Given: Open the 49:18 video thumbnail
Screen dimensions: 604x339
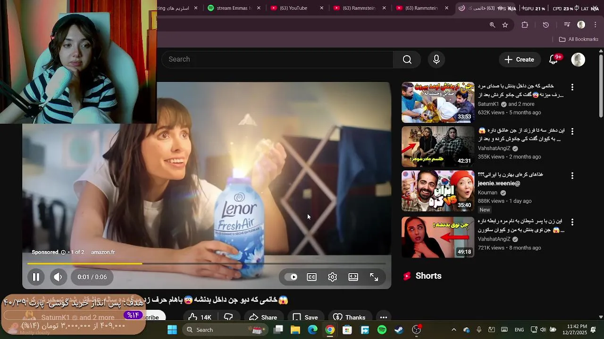Looking at the screenshot, I should pyautogui.click(x=438, y=237).
